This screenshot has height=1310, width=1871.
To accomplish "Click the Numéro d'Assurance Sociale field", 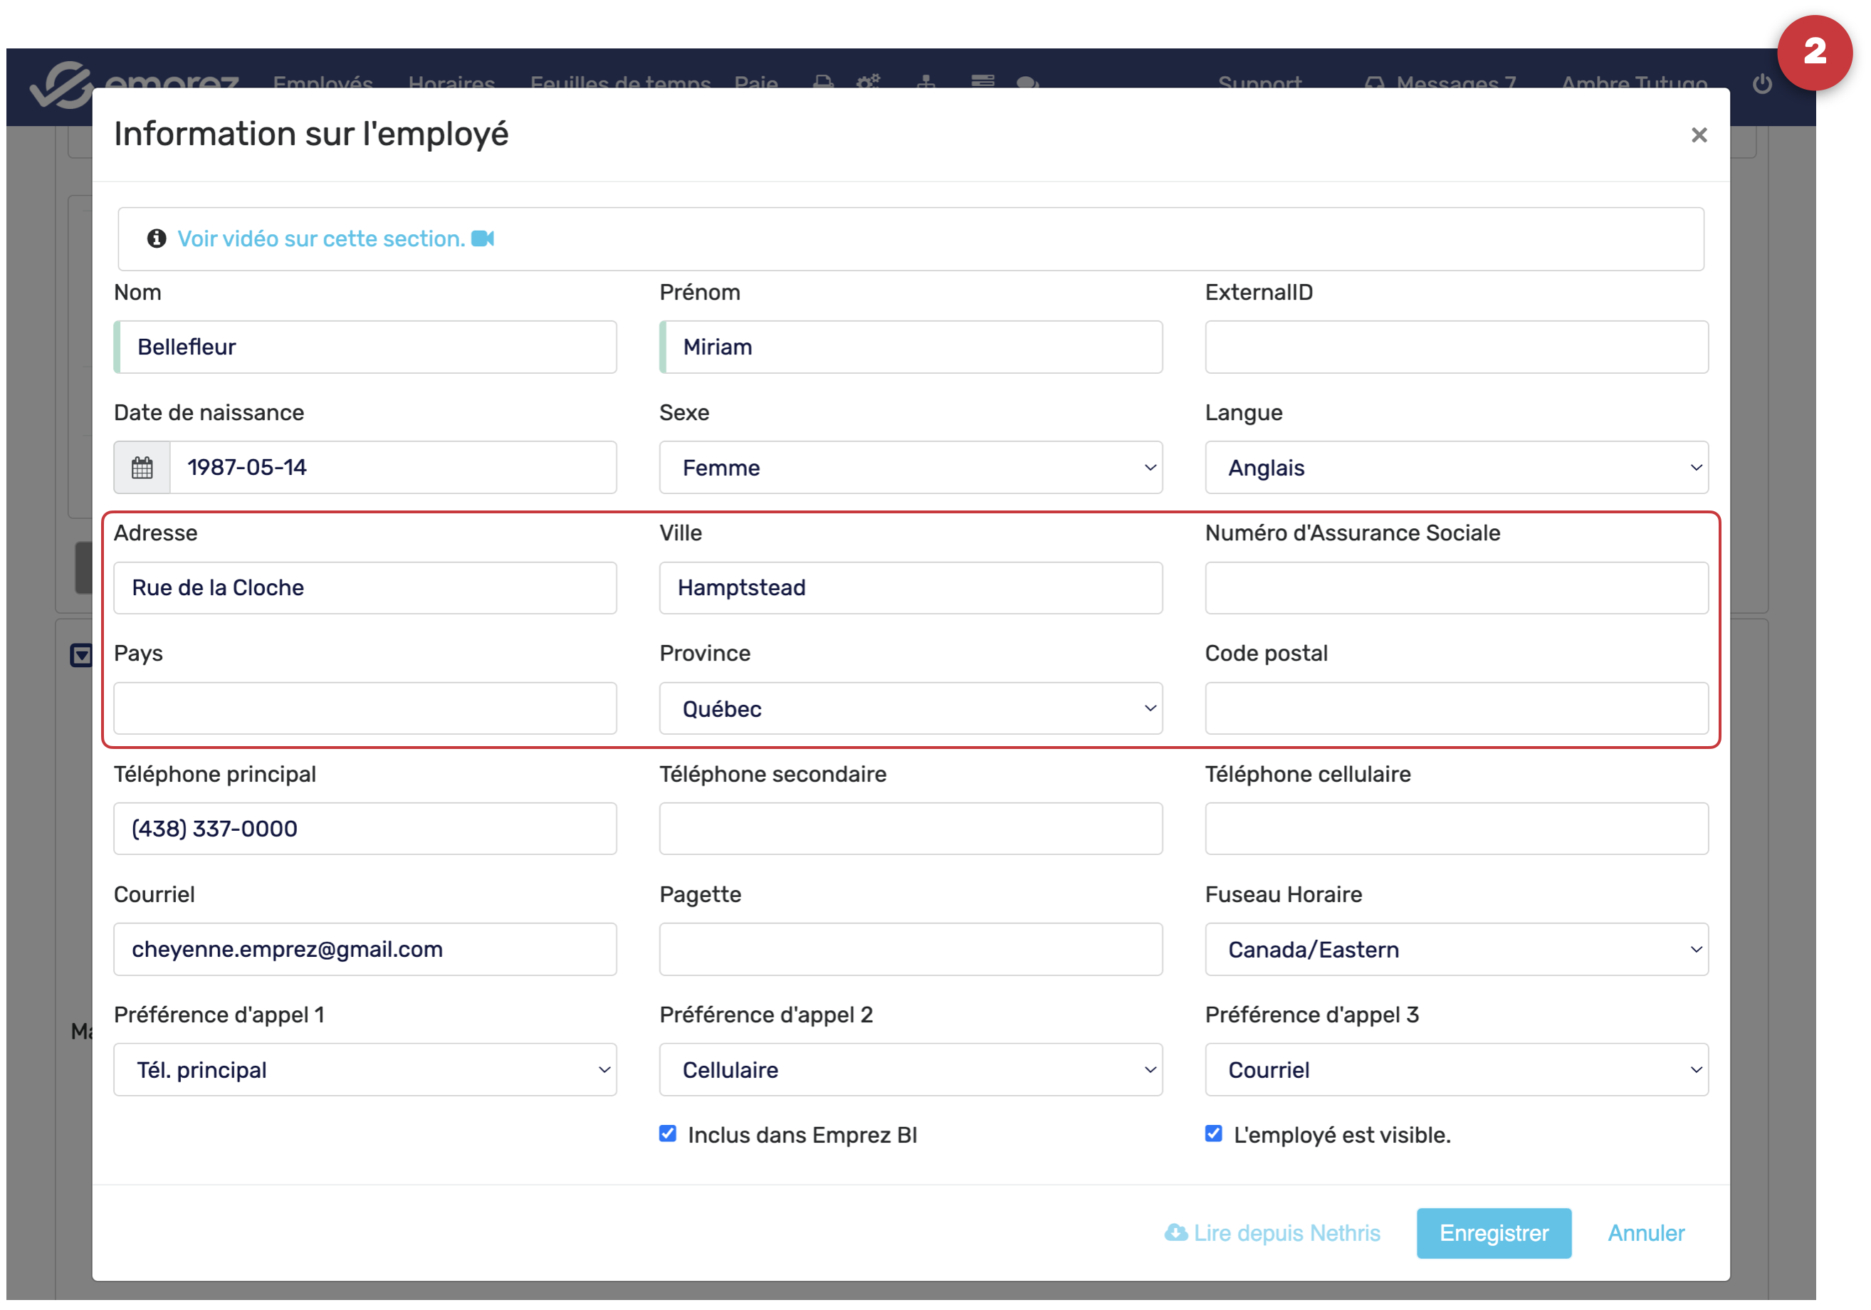I will point(1455,588).
